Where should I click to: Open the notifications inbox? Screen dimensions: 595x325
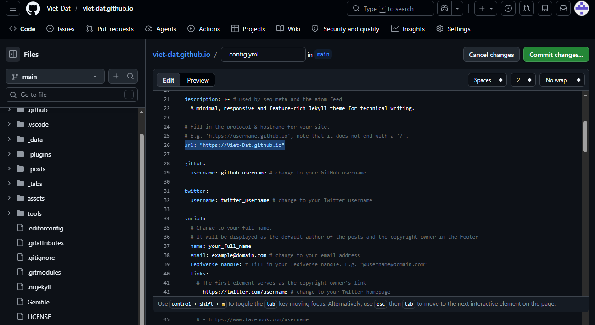[563, 8]
